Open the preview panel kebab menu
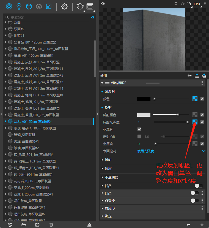The image size is (209, 228). 205,4
